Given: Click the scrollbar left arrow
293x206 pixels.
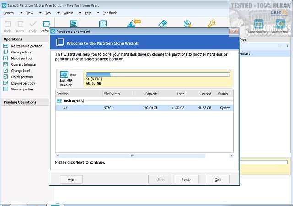Looking at the screenshot, I should (x=58, y=156).
